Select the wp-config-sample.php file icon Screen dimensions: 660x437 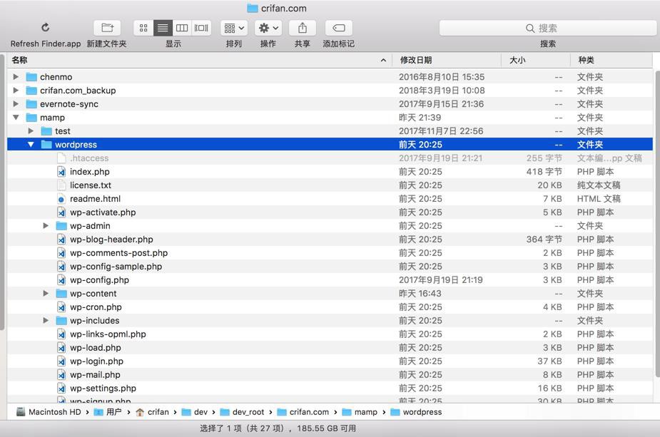61,266
